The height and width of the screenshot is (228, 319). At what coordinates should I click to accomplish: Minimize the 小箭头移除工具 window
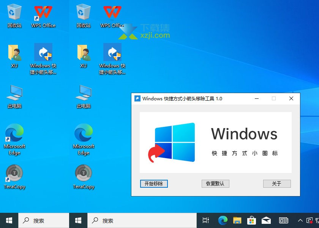tap(257, 98)
